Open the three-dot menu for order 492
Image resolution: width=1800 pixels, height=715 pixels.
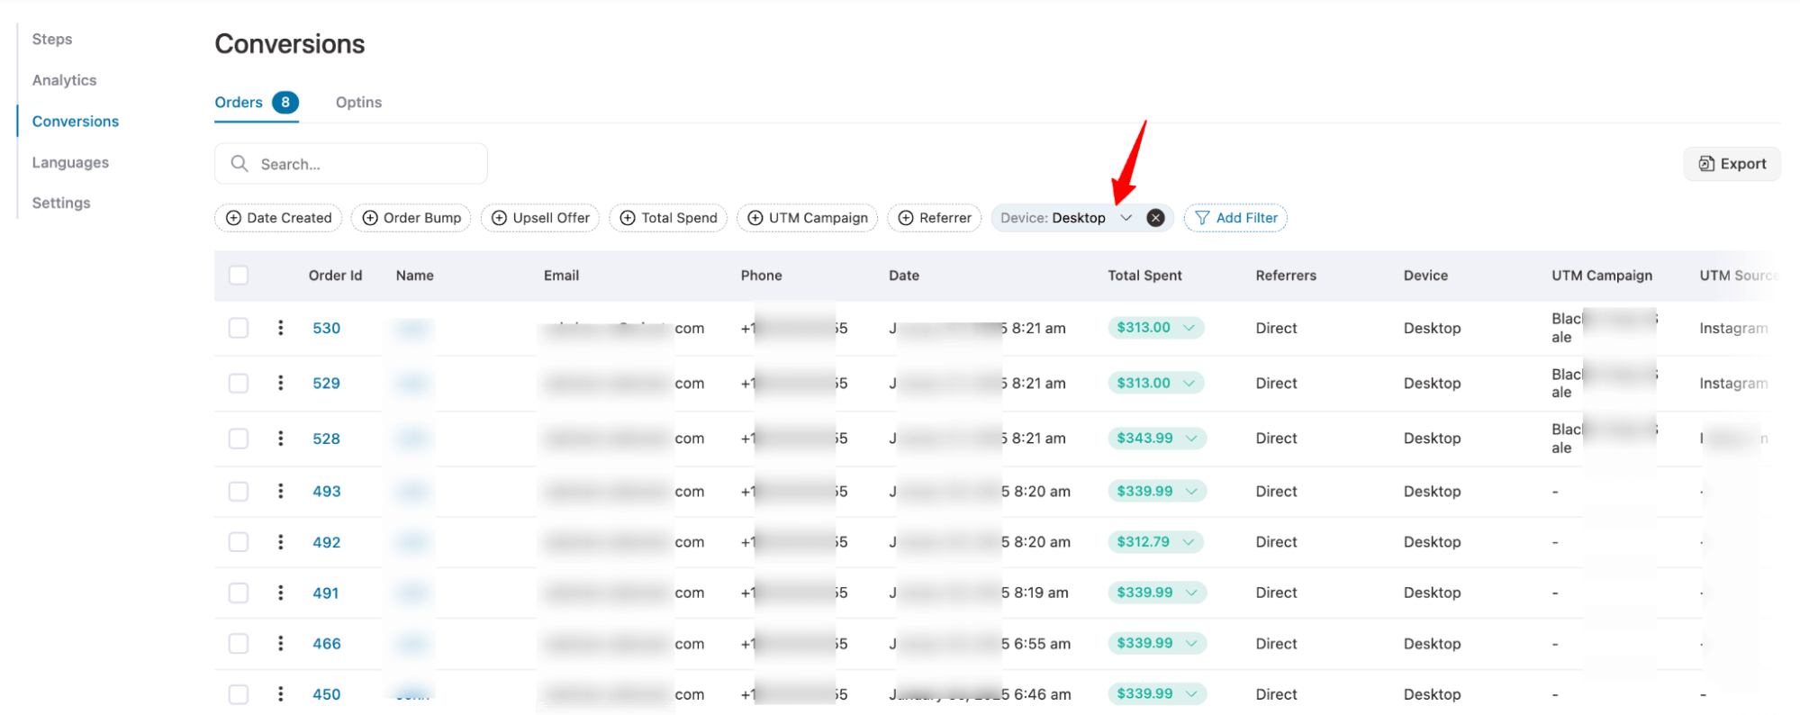(280, 542)
